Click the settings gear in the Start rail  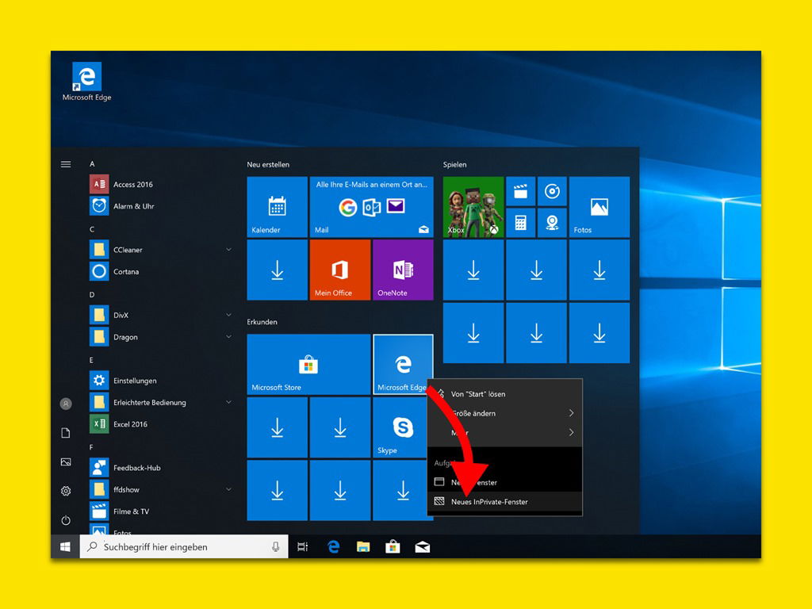click(x=66, y=491)
